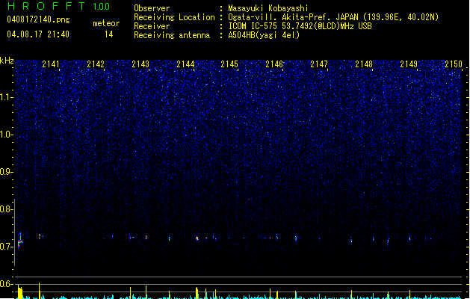Click the Receiving Location label
Screen dimensions: 470x299
click(x=174, y=17)
